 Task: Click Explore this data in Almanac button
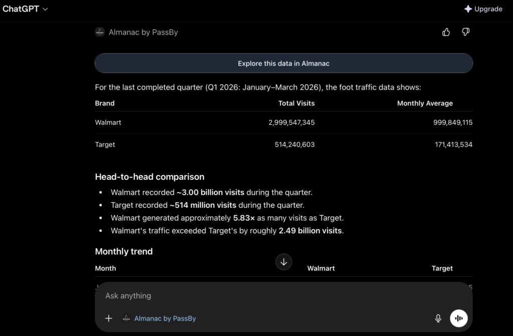pyautogui.click(x=284, y=63)
